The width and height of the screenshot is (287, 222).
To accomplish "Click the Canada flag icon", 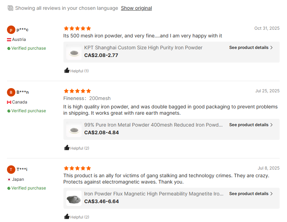I will tap(9, 102).
